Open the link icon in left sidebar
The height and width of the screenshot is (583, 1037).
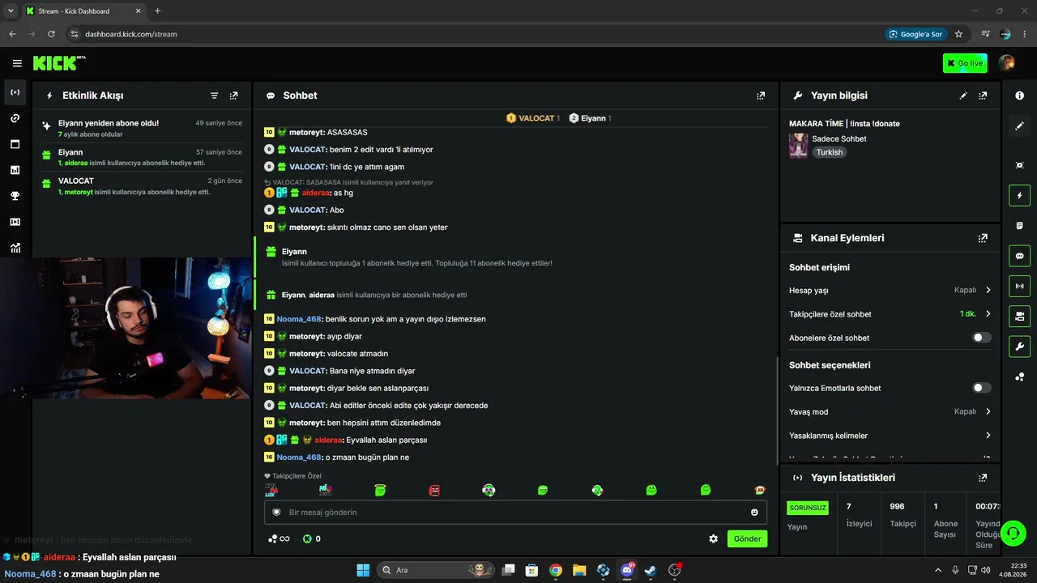(x=15, y=118)
